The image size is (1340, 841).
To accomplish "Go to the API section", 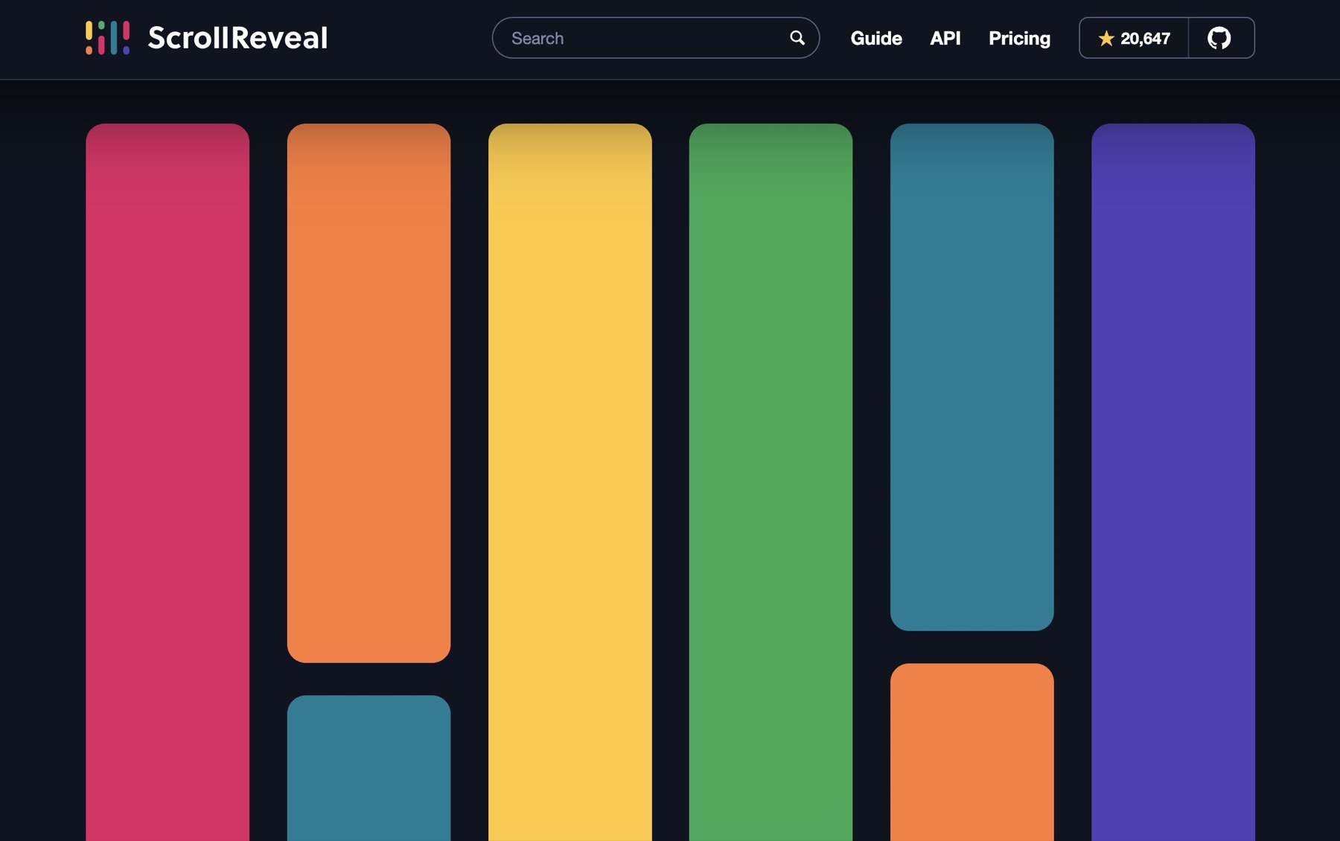I will pyautogui.click(x=945, y=38).
